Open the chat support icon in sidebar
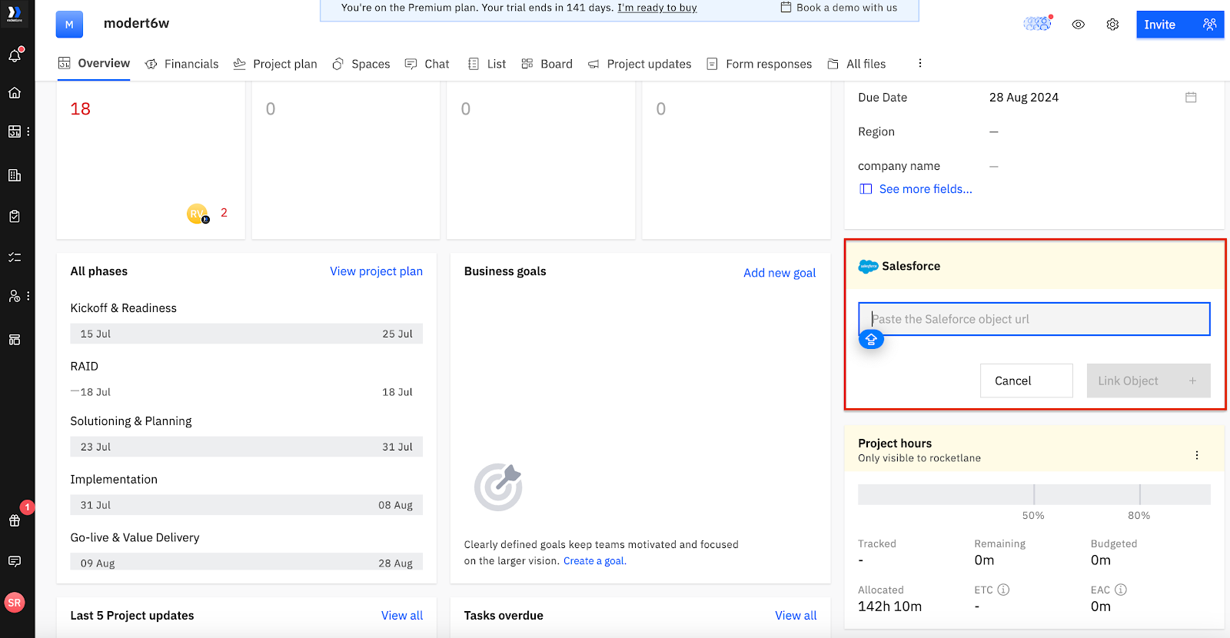Viewport: 1230px width, 638px height. click(x=15, y=561)
